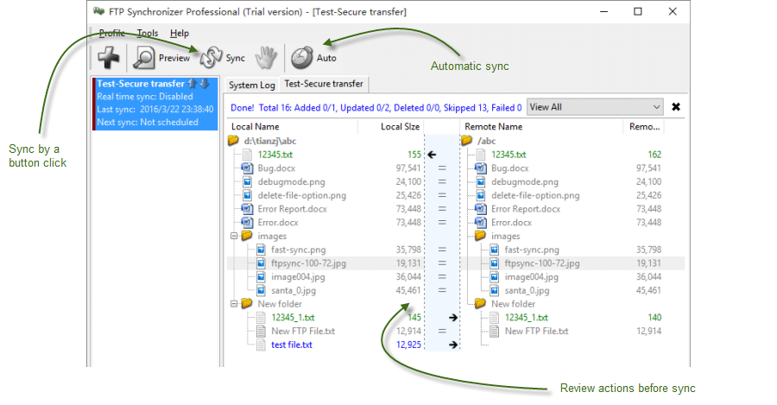Click the X icon beside View All
The width and height of the screenshot is (777, 405).
click(676, 107)
